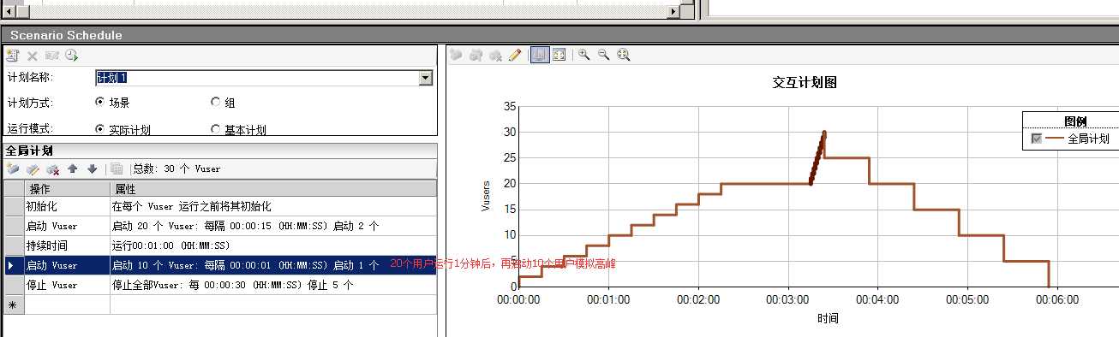
Task: Click the 交互计划图 graph title
Action: click(x=804, y=82)
